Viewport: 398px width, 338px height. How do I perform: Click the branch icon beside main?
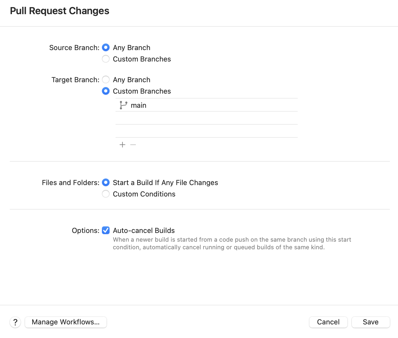click(x=123, y=105)
